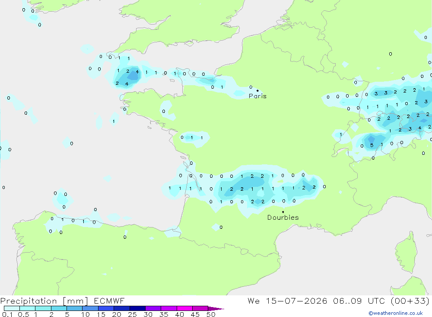This screenshot has width=432, height=317.
Task: Click the purple above-50 legend arrow
Action: pyautogui.click(x=216, y=309)
